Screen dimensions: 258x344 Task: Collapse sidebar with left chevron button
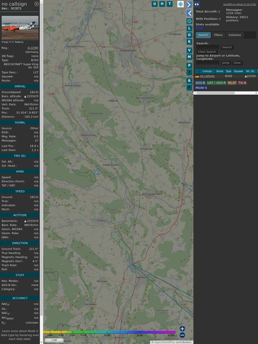[189, 14]
